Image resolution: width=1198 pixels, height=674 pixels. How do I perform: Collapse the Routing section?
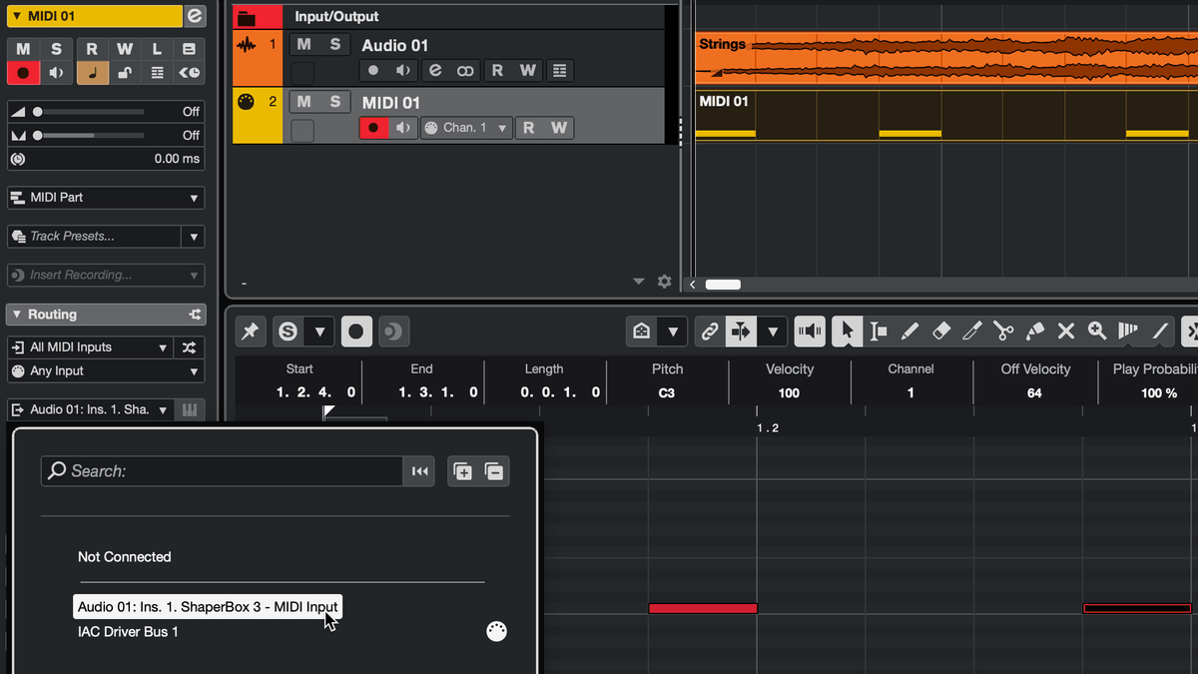tap(15, 315)
